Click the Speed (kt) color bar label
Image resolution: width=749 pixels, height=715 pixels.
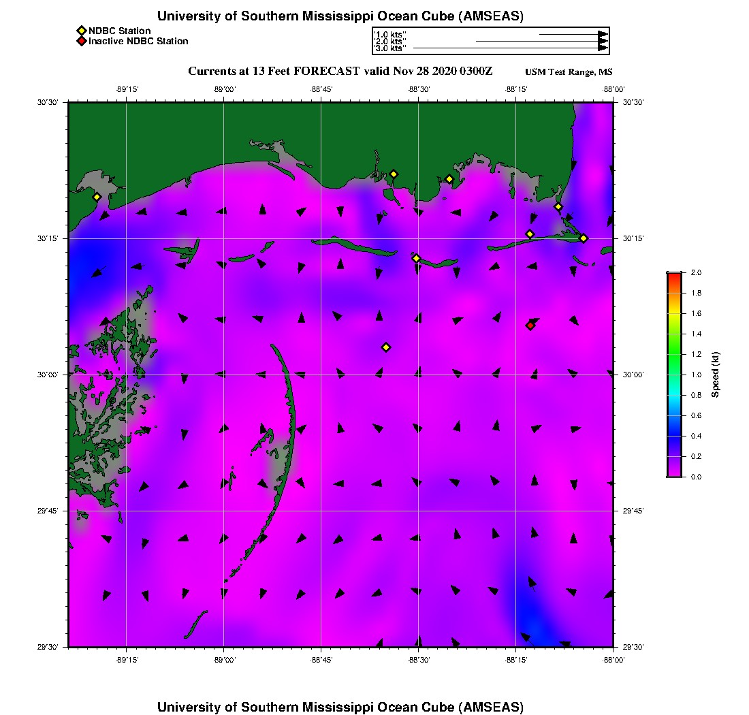click(x=716, y=375)
